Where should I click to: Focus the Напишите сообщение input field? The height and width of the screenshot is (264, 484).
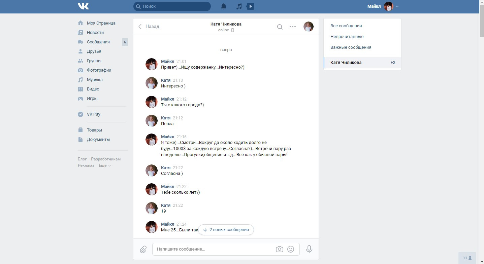coord(226,249)
